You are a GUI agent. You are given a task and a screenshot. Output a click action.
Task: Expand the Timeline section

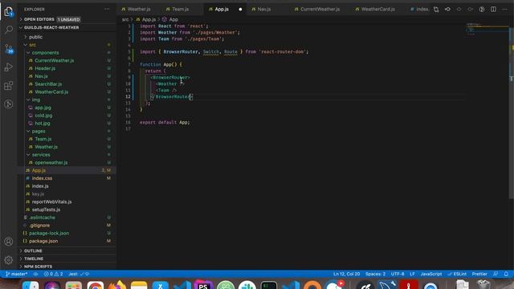(x=67, y=258)
